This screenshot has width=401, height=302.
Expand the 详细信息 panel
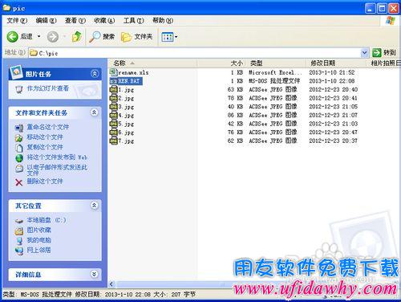[x=95, y=274]
